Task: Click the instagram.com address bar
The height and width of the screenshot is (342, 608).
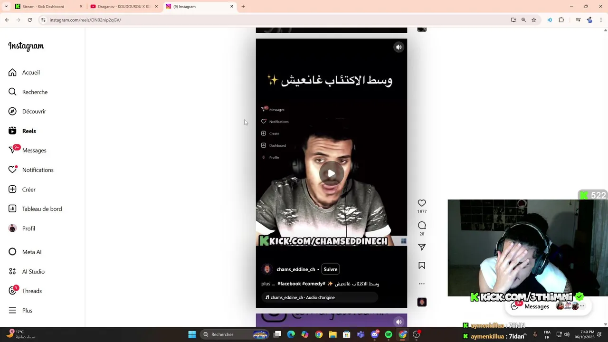Action: [275, 20]
